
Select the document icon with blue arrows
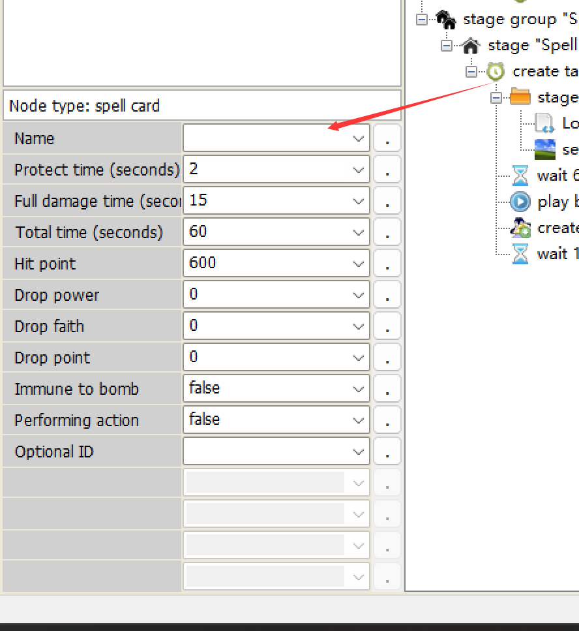(x=544, y=123)
